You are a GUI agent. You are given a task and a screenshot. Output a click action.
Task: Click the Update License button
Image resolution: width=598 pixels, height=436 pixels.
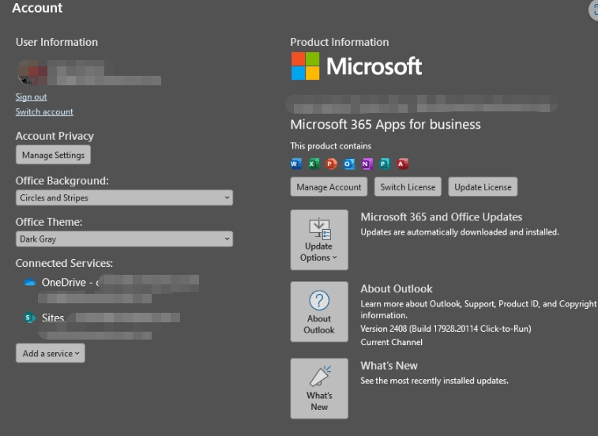tap(483, 187)
